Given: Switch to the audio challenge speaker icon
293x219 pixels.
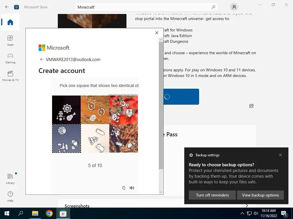Looking at the screenshot, I should [132, 188].
